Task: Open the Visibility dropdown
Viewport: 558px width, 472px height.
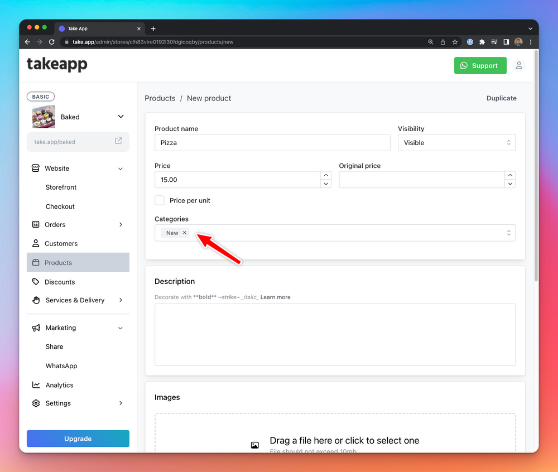Action: [456, 143]
